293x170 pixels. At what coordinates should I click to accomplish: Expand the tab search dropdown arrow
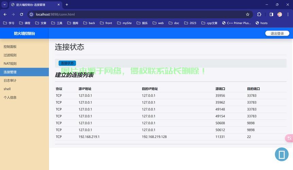coord(5,5)
